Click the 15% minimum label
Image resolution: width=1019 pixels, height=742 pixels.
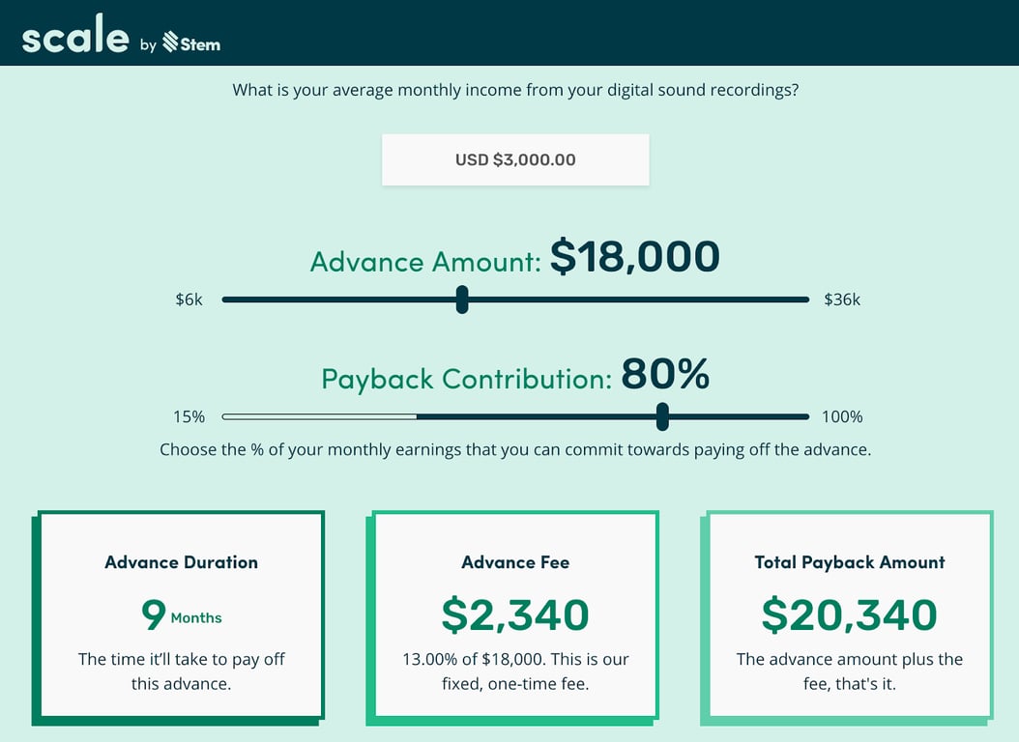[189, 416]
